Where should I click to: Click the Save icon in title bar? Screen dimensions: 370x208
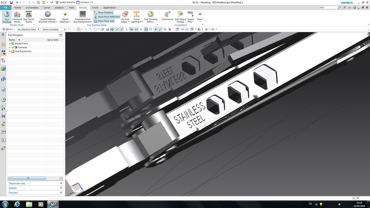(x=11, y=2)
